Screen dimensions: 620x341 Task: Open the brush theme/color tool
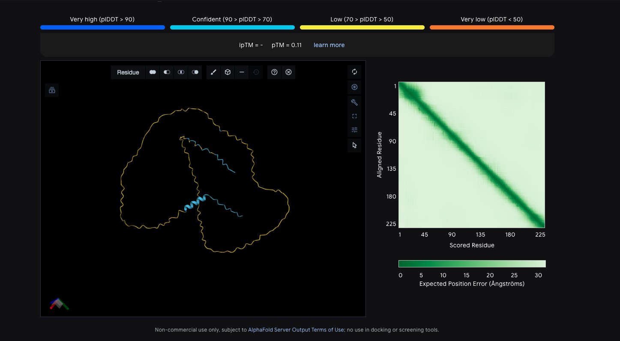click(x=213, y=72)
